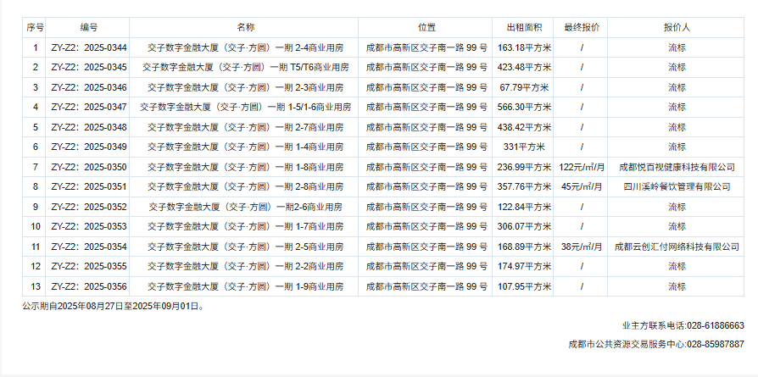Click bidder 四川溪岭餐饮管理有限公司

(x=677, y=186)
